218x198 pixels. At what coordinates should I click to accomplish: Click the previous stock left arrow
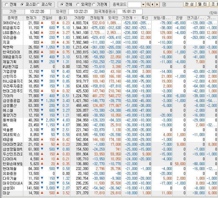[x=153, y=5]
